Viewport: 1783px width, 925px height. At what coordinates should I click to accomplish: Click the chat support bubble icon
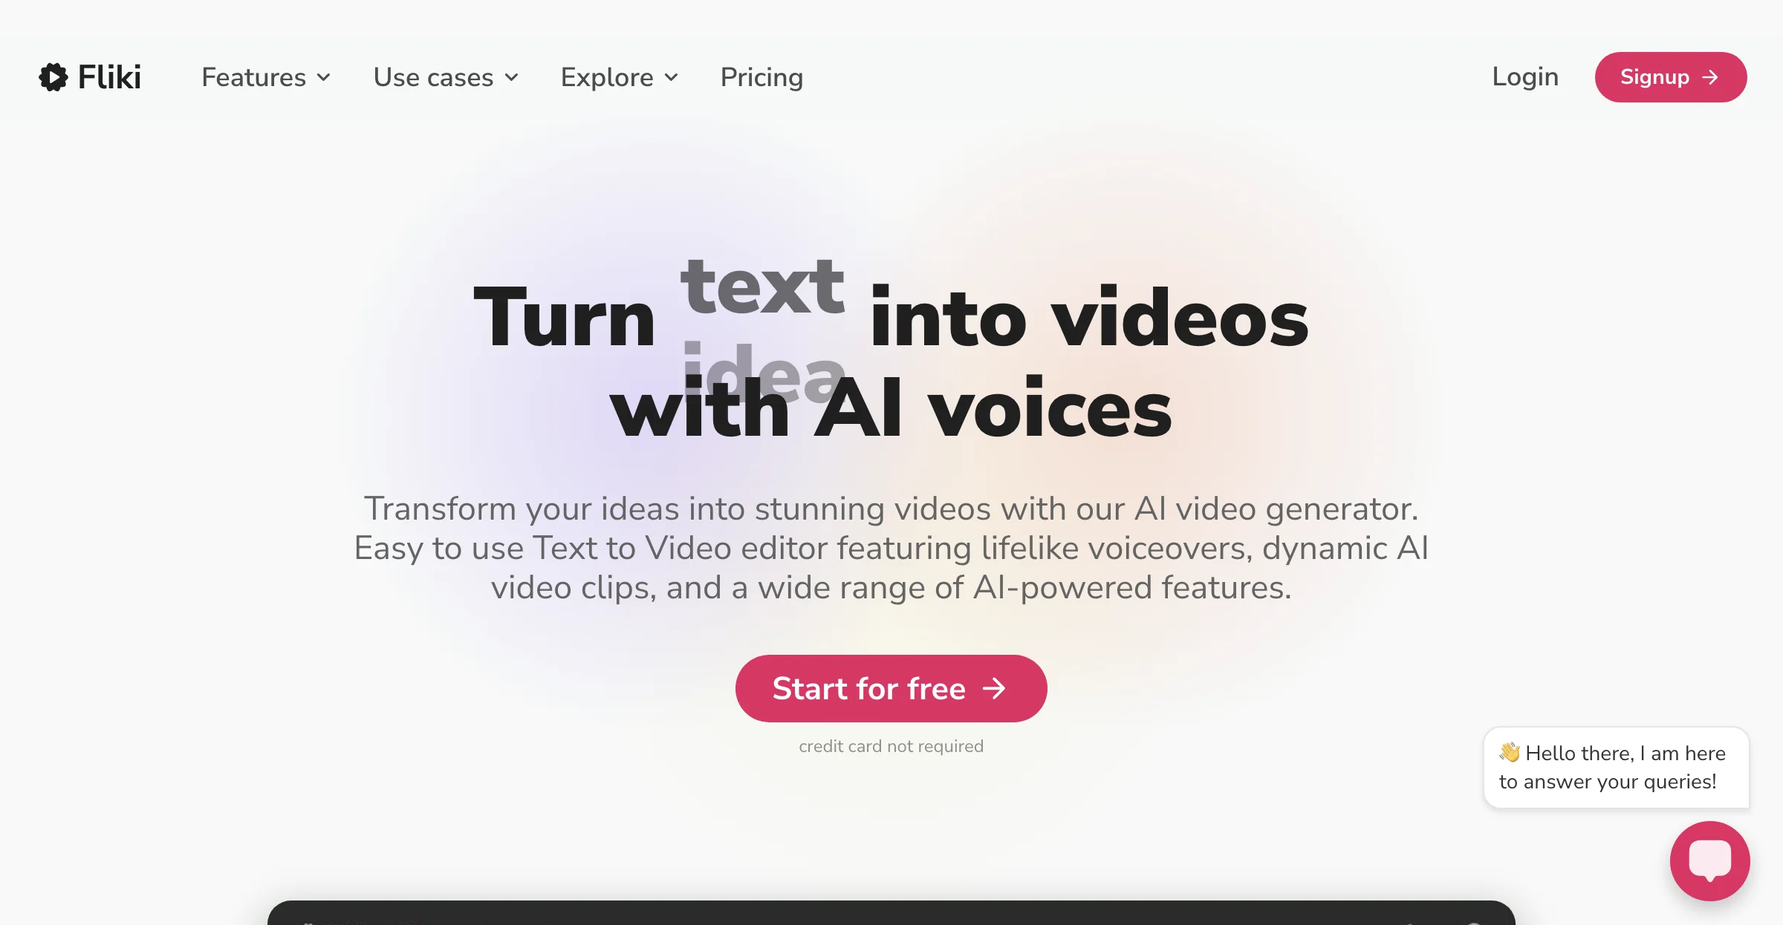1710,860
